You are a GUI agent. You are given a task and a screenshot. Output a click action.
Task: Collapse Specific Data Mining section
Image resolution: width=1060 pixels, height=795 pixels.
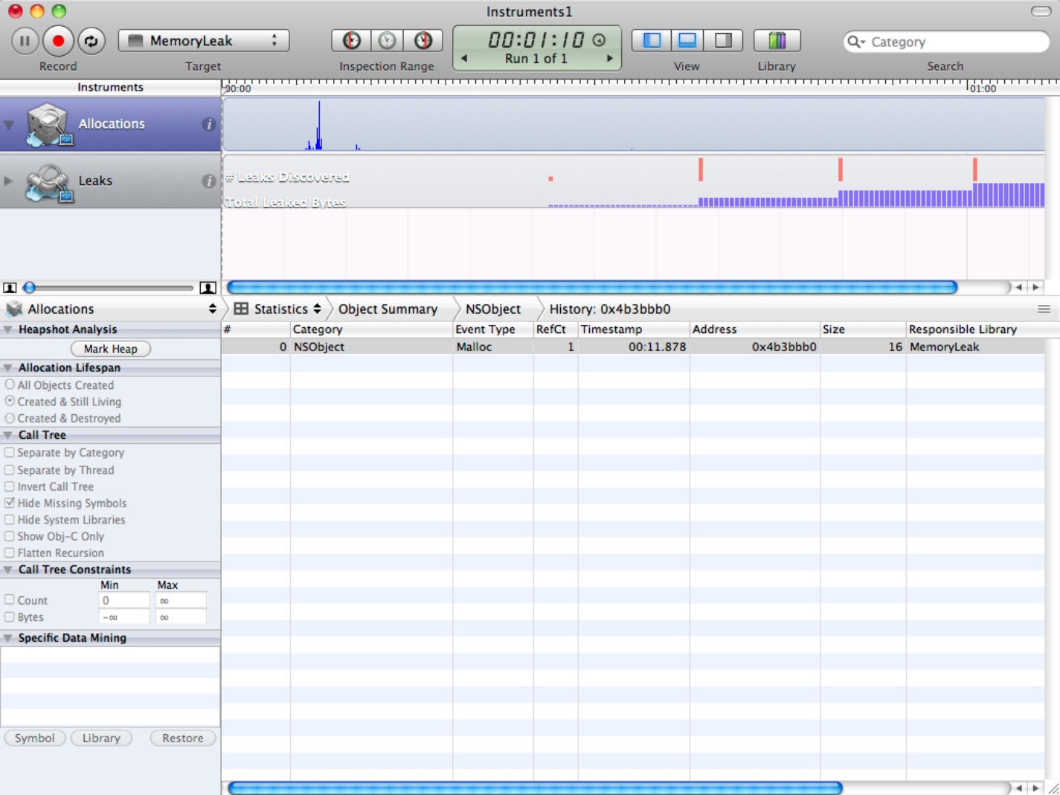(8, 638)
